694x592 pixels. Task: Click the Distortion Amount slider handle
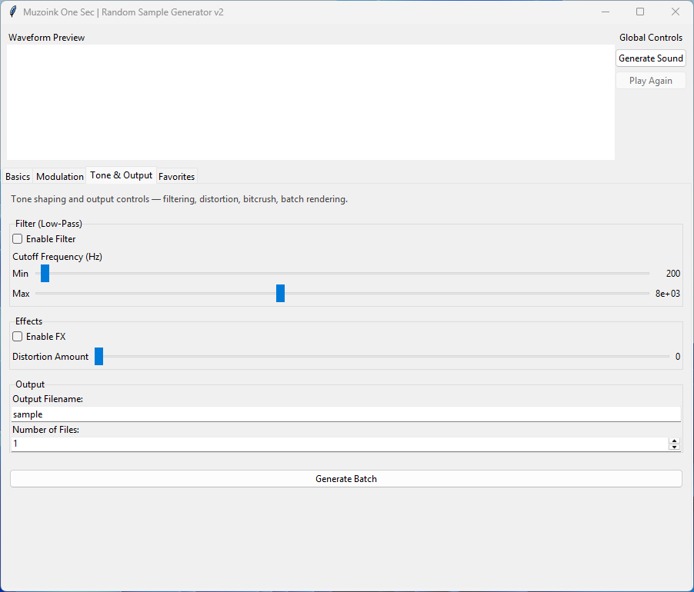pyautogui.click(x=98, y=356)
